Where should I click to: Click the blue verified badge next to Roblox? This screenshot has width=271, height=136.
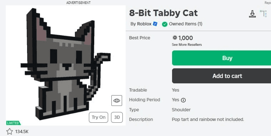tap(155, 24)
